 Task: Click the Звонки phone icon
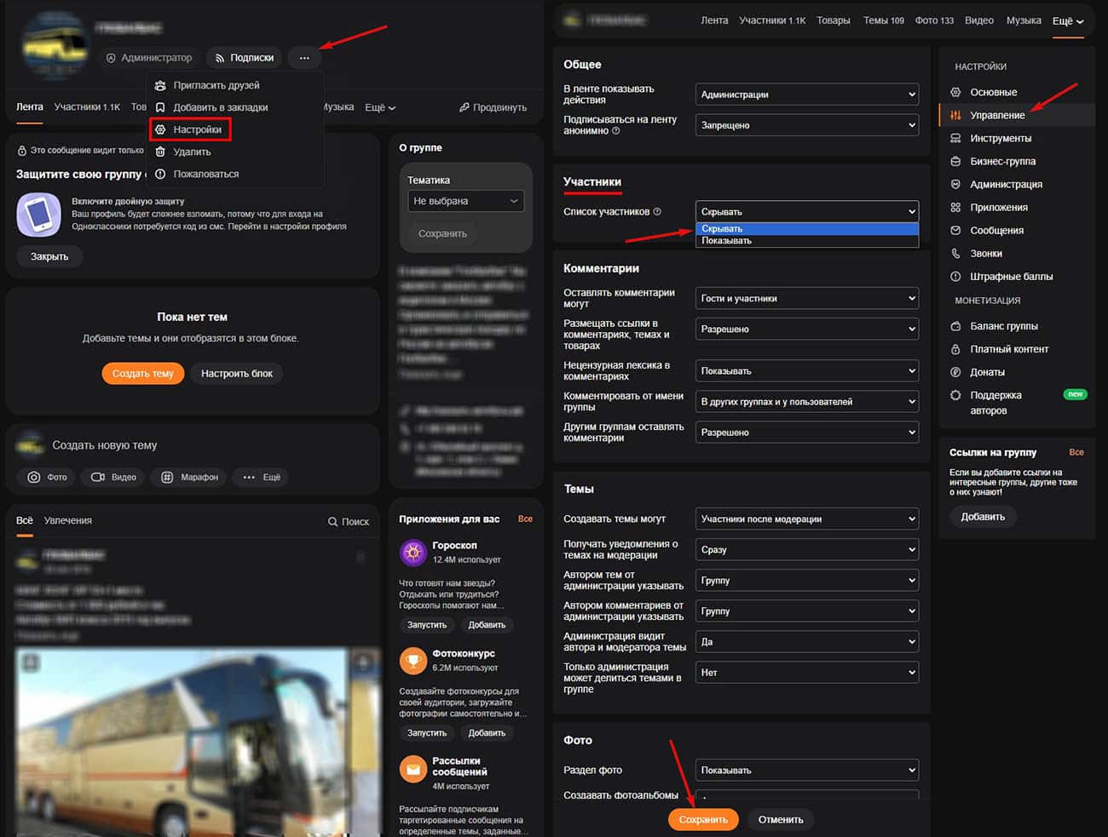(955, 253)
